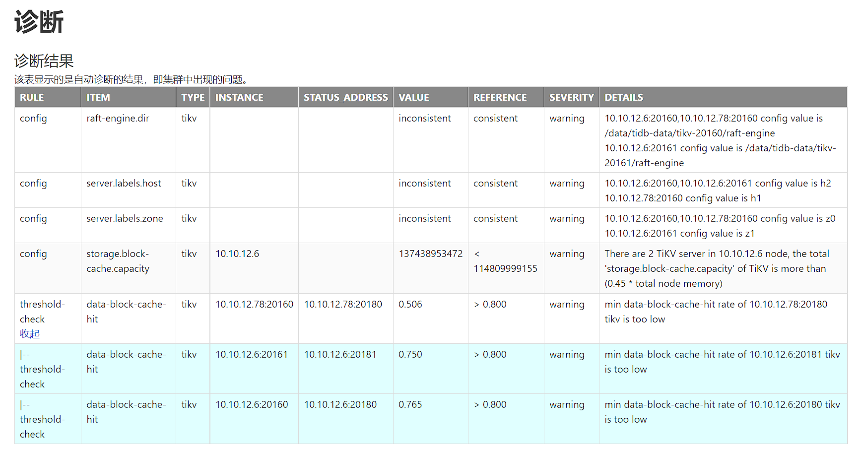Click the TYPE column header

193,97
